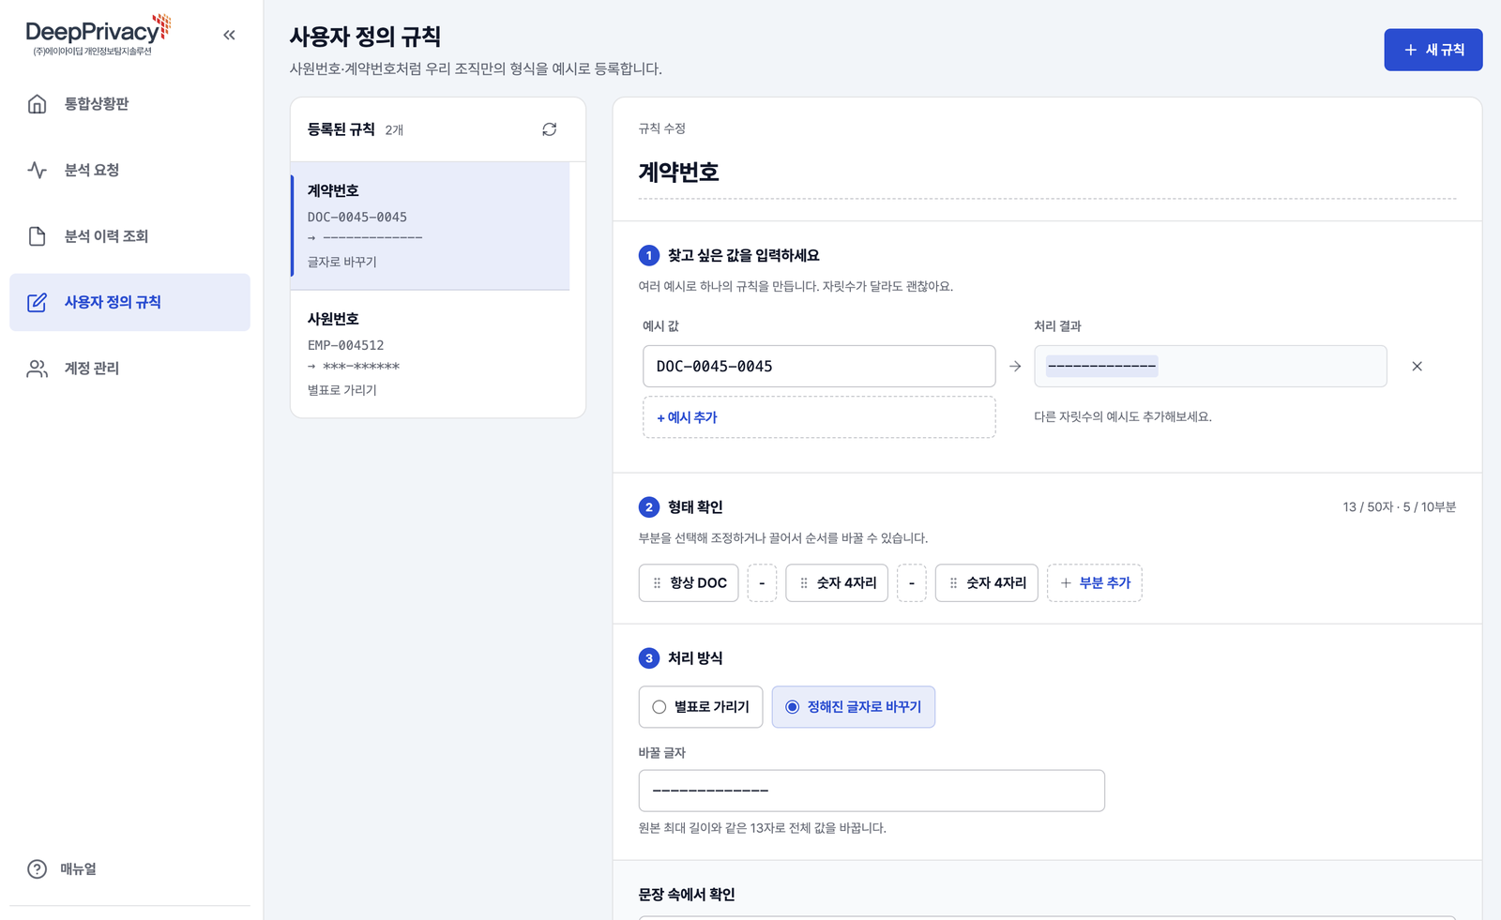Image resolution: width=1501 pixels, height=920 pixels.
Task: Click the home icon beside 통합상황판
Action: [x=37, y=104]
